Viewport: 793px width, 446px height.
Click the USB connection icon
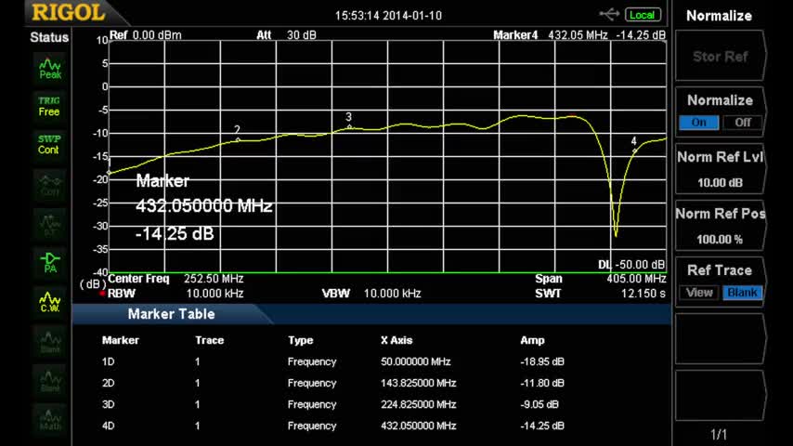[609, 14]
